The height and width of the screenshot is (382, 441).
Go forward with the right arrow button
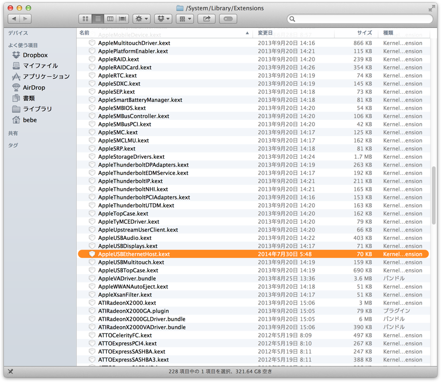[x=25, y=19]
